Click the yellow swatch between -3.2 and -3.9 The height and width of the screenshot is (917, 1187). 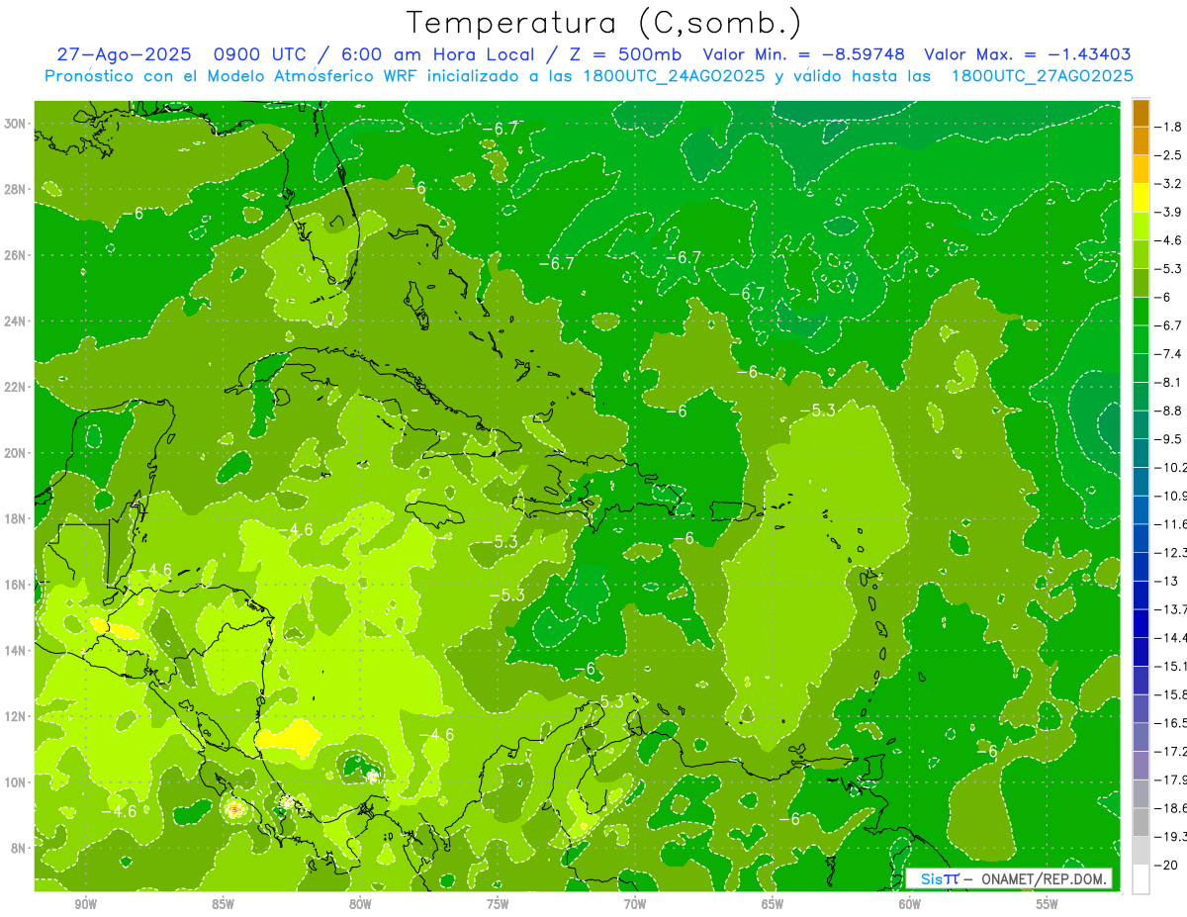coord(1141,198)
